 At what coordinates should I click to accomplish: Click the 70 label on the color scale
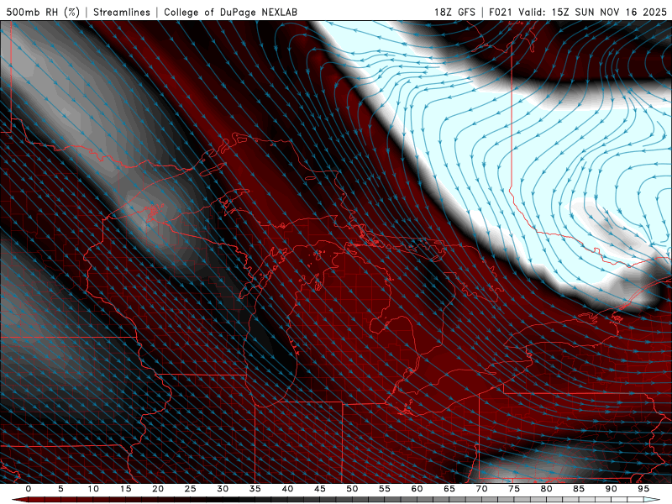[x=481, y=489]
